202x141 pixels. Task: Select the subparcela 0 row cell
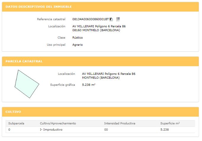click(x=9, y=130)
